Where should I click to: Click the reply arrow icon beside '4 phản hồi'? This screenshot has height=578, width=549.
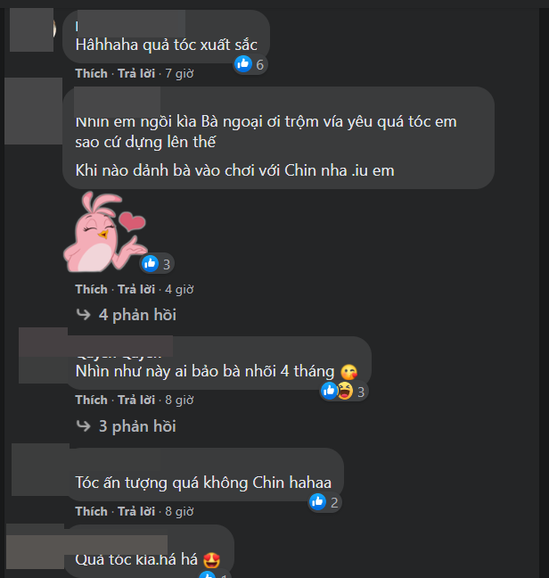[83, 315]
